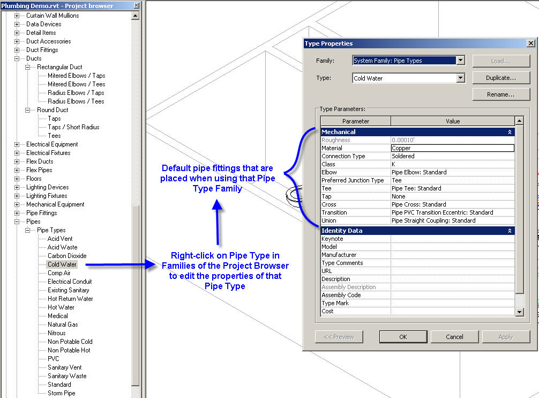Image resolution: width=539 pixels, height=398 pixels.
Task: Select the Union value Pipe Straight Coupling
Action: pyautogui.click(x=453, y=220)
